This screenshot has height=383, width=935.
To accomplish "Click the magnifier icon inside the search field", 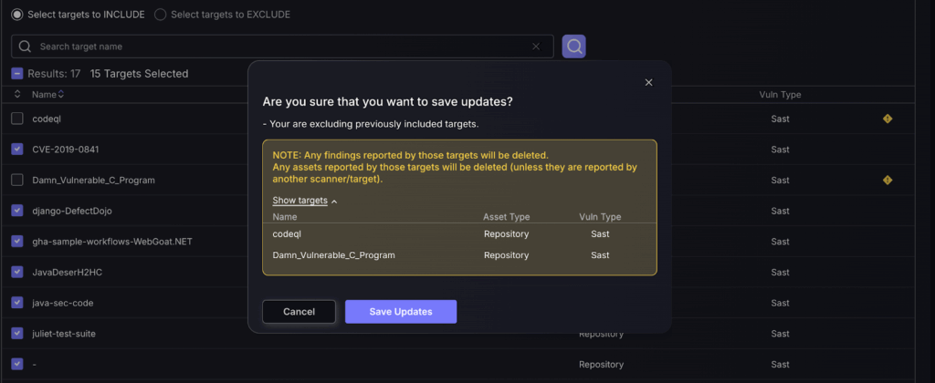I will click(25, 47).
